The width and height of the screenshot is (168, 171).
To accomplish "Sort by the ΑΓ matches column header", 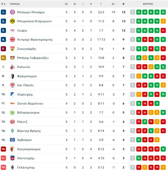I will [66, 4].
